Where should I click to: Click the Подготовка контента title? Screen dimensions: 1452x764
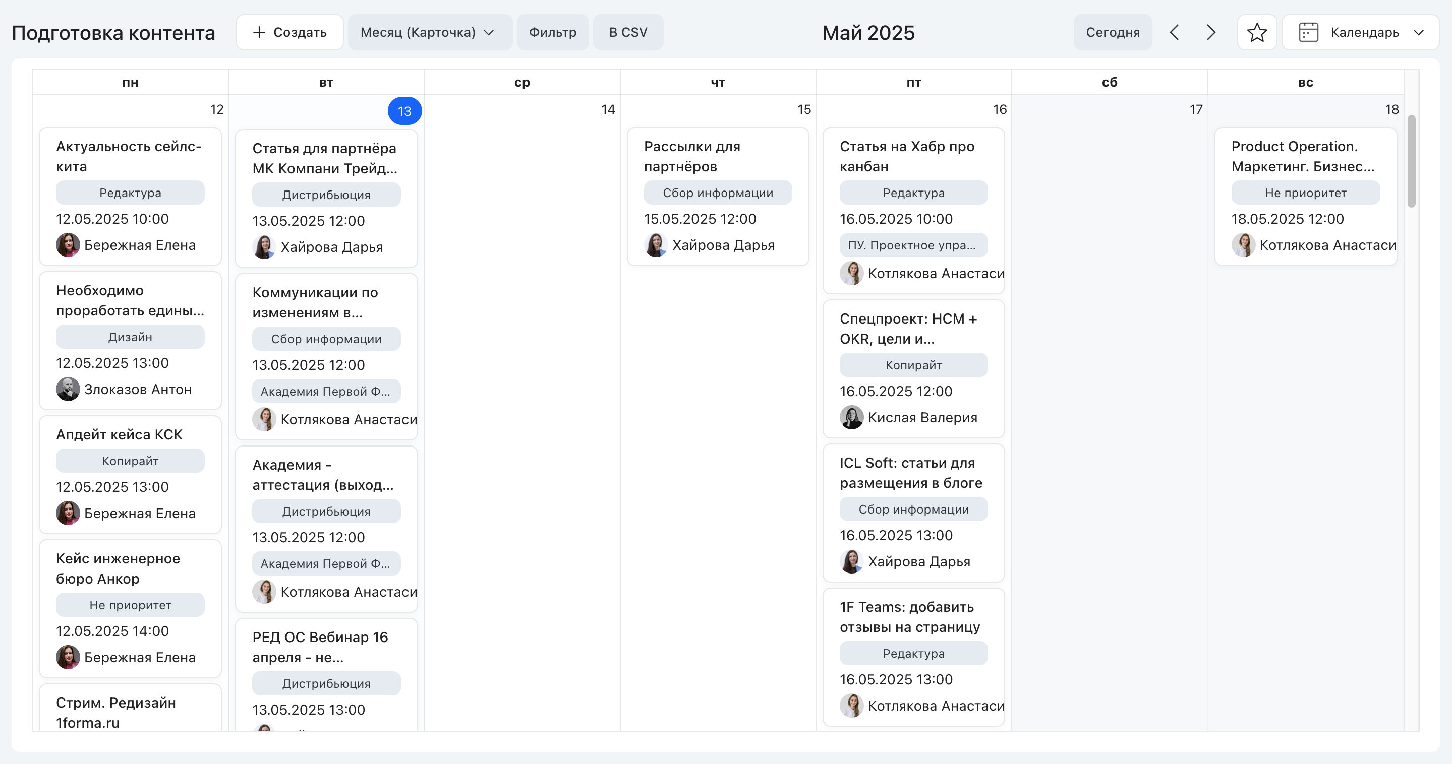click(113, 33)
